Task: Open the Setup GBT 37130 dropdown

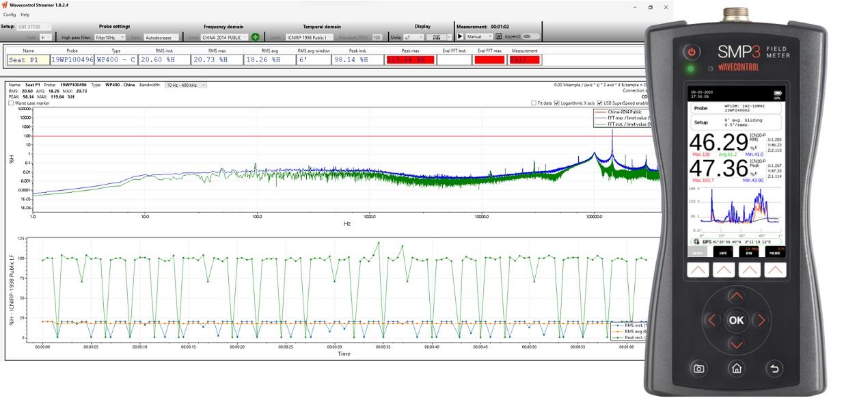Action: [x=34, y=27]
